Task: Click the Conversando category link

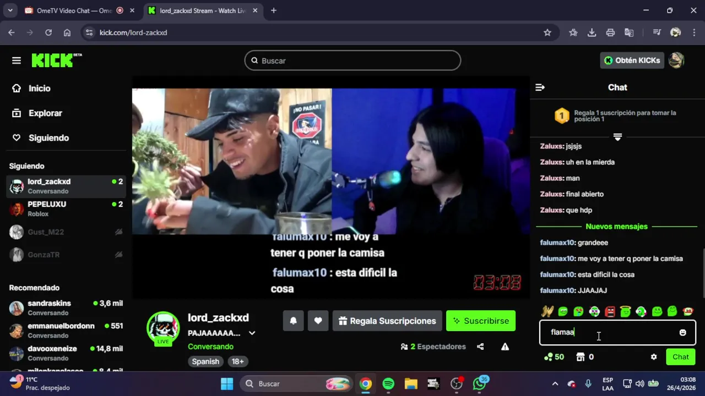Action: [210, 346]
